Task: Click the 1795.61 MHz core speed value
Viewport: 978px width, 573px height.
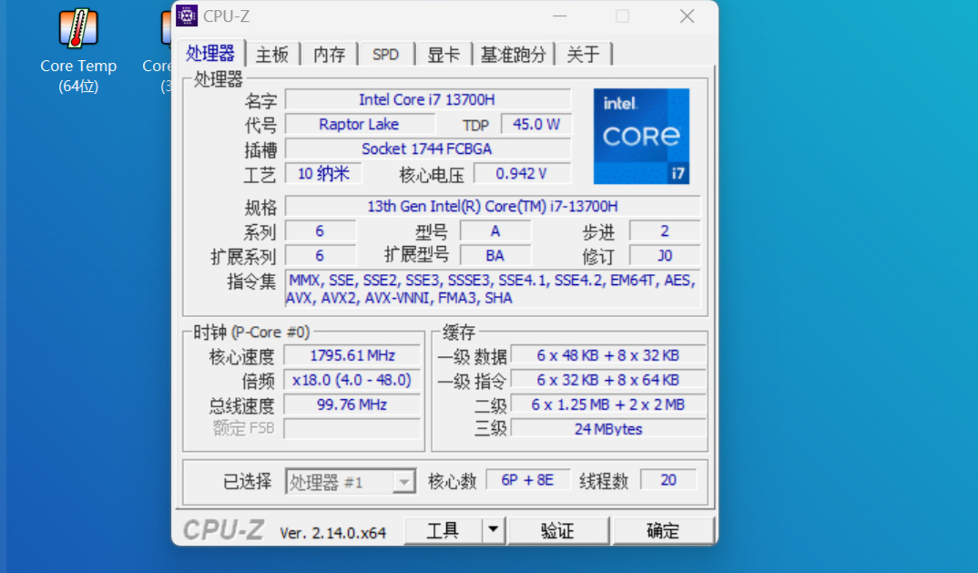Action: coord(352,355)
